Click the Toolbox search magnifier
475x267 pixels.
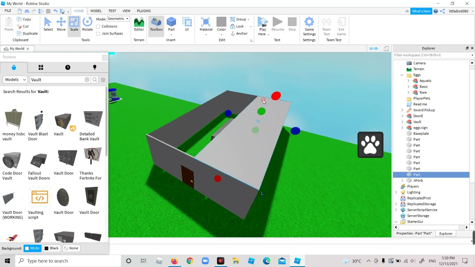pos(95,80)
